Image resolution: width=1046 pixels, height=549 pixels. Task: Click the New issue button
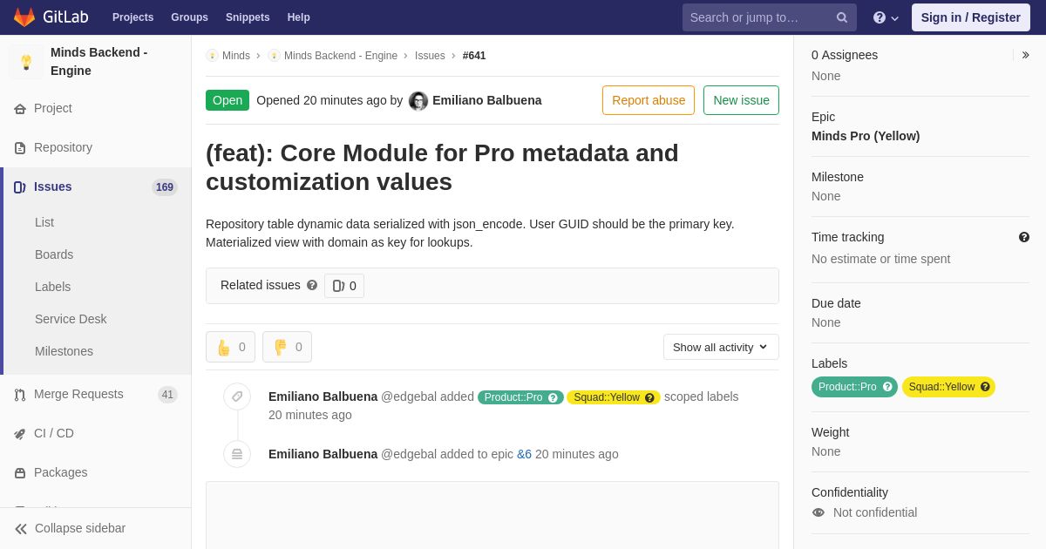[x=741, y=100]
